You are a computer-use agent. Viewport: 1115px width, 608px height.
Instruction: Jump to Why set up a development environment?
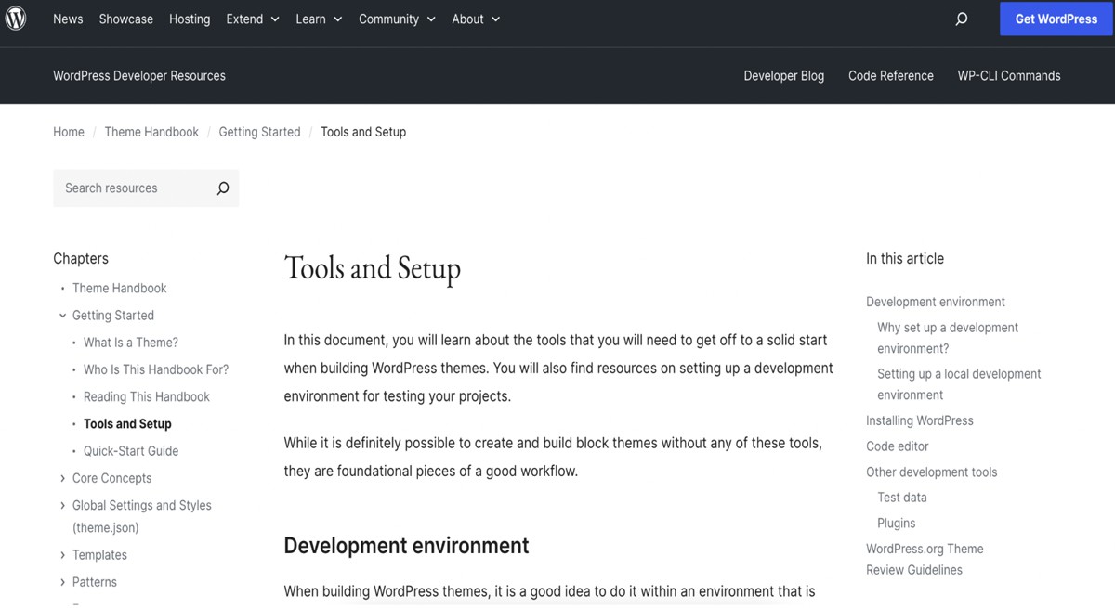[x=948, y=338]
